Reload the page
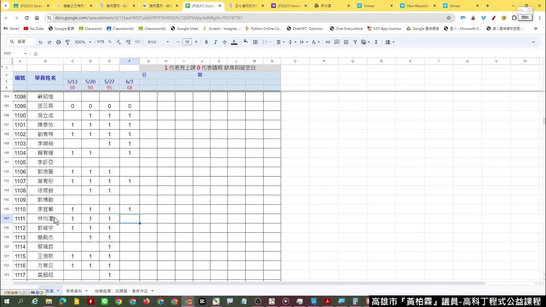Viewport: 546px width, 307px height. (x=26, y=18)
